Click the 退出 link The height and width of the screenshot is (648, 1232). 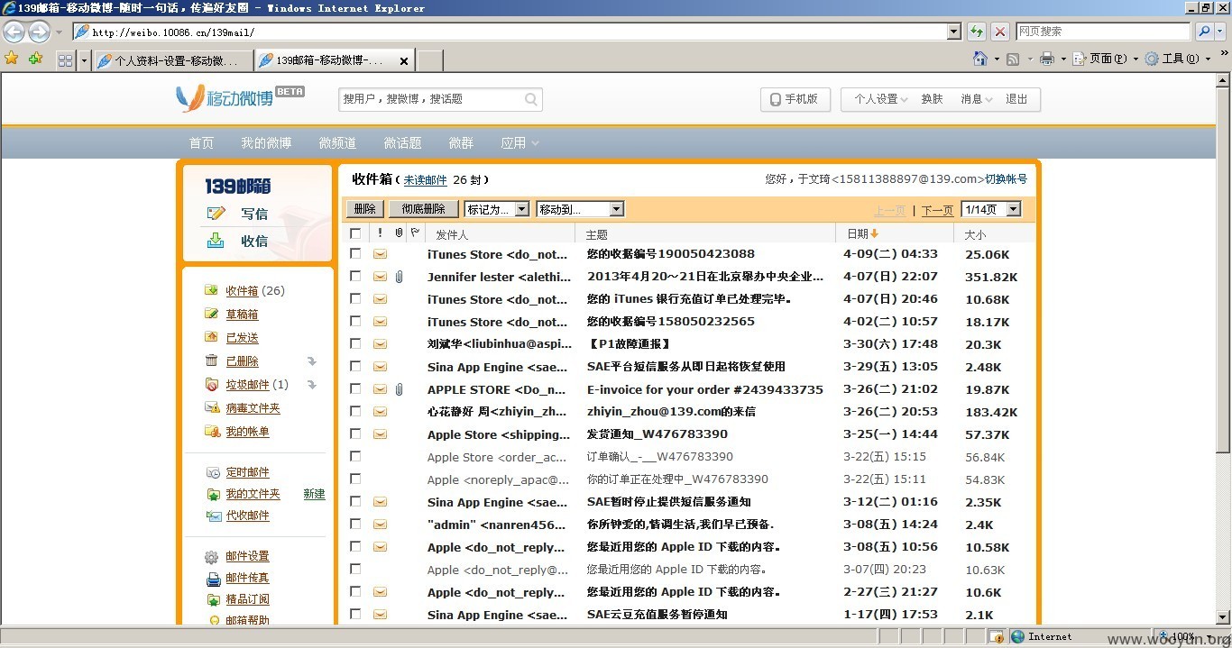coord(1016,99)
